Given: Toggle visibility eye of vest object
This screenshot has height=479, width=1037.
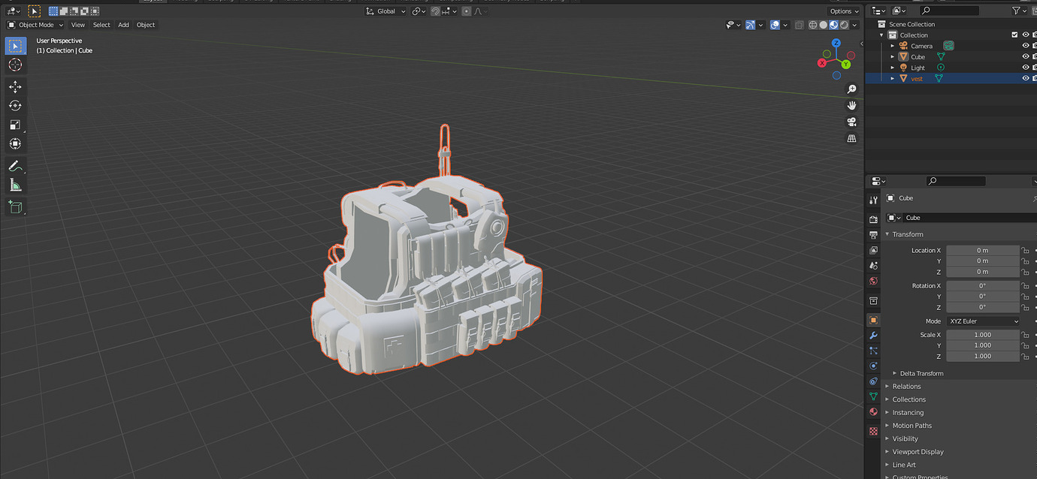Looking at the screenshot, I should coord(1025,78).
